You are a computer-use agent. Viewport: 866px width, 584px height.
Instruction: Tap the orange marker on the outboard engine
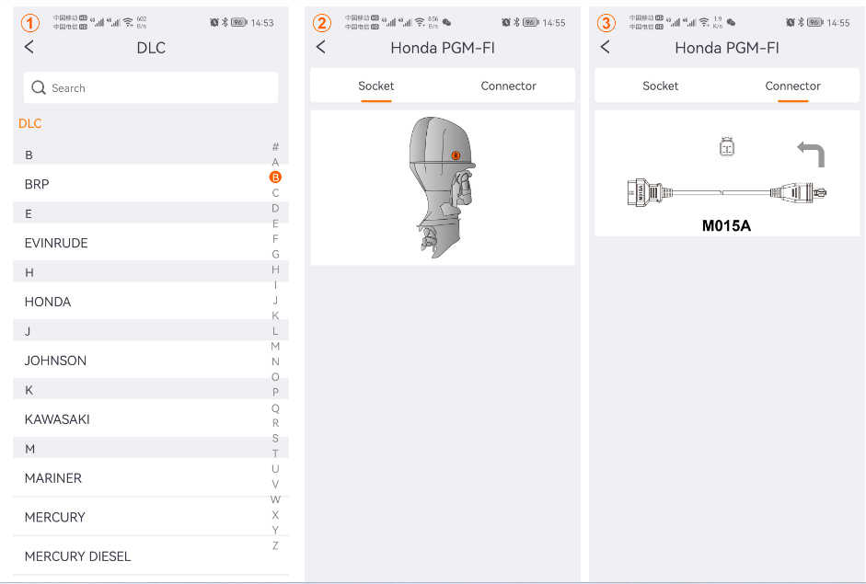click(x=456, y=155)
